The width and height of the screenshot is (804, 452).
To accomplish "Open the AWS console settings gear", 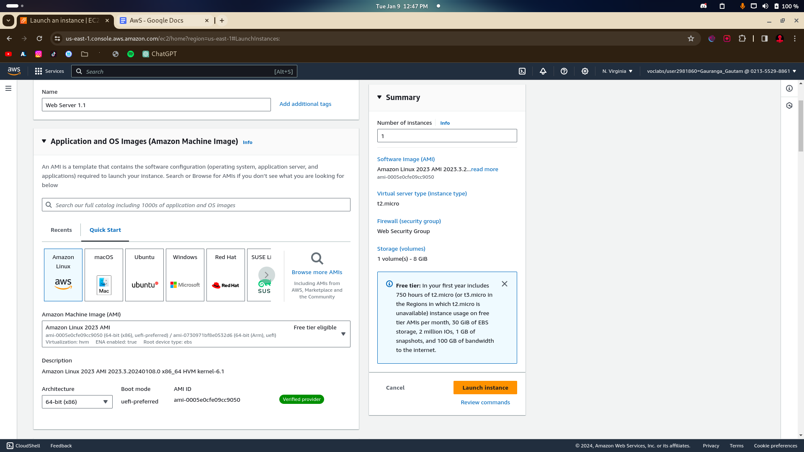I will click(x=585, y=71).
